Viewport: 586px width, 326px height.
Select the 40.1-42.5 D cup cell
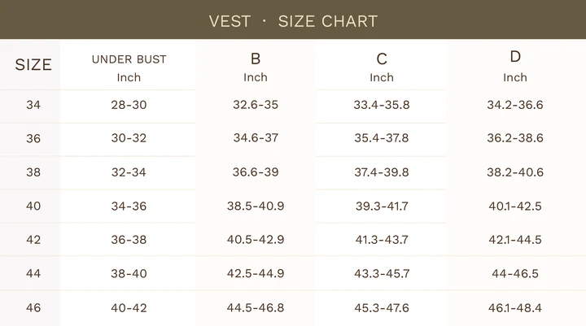click(x=515, y=206)
